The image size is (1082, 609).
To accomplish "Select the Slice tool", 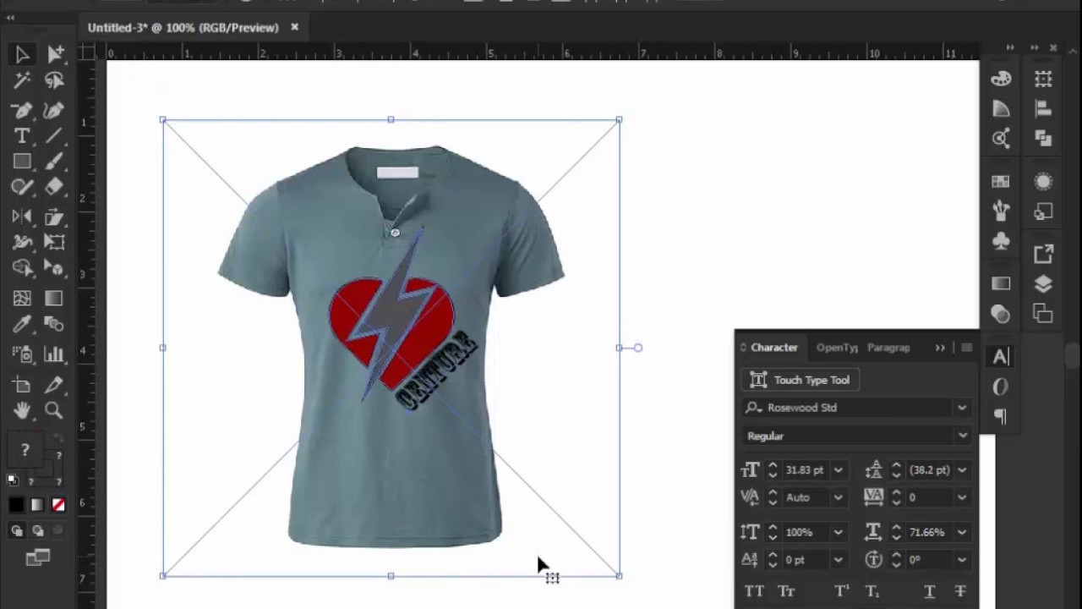I will [x=54, y=385].
